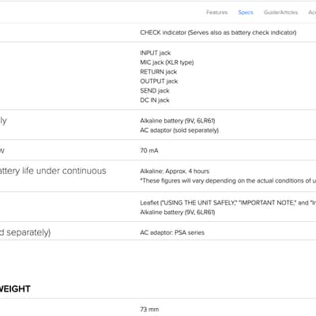Click the AC adaptor: PSA series text
Viewport: 316px width, 316px height.
[172, 232]
